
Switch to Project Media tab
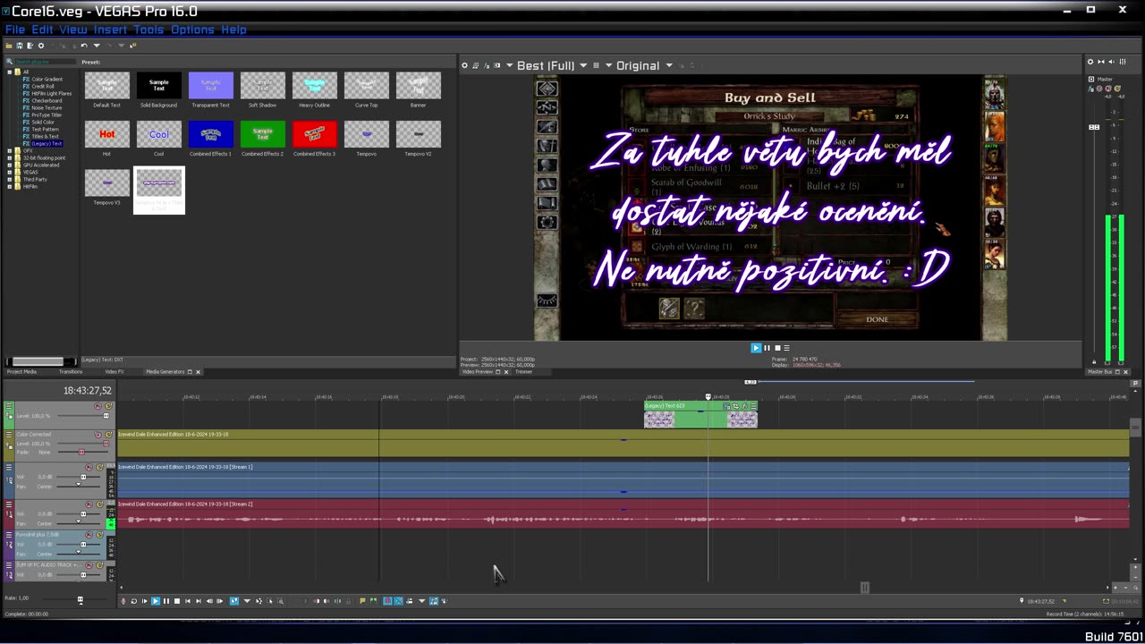[x=22, y=371]
